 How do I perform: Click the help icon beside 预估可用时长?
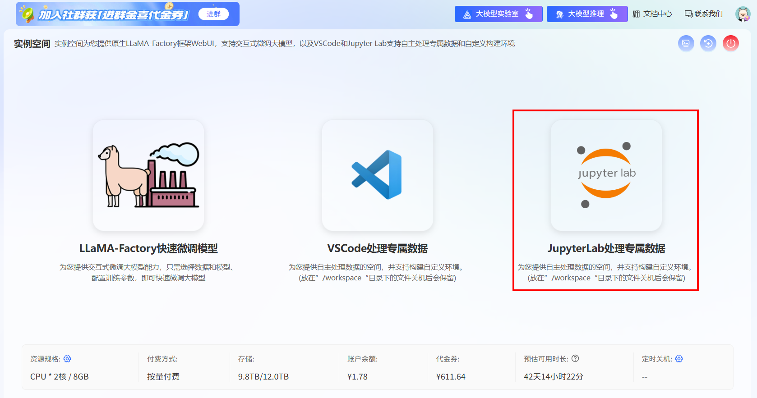click(x=575, y=359)
